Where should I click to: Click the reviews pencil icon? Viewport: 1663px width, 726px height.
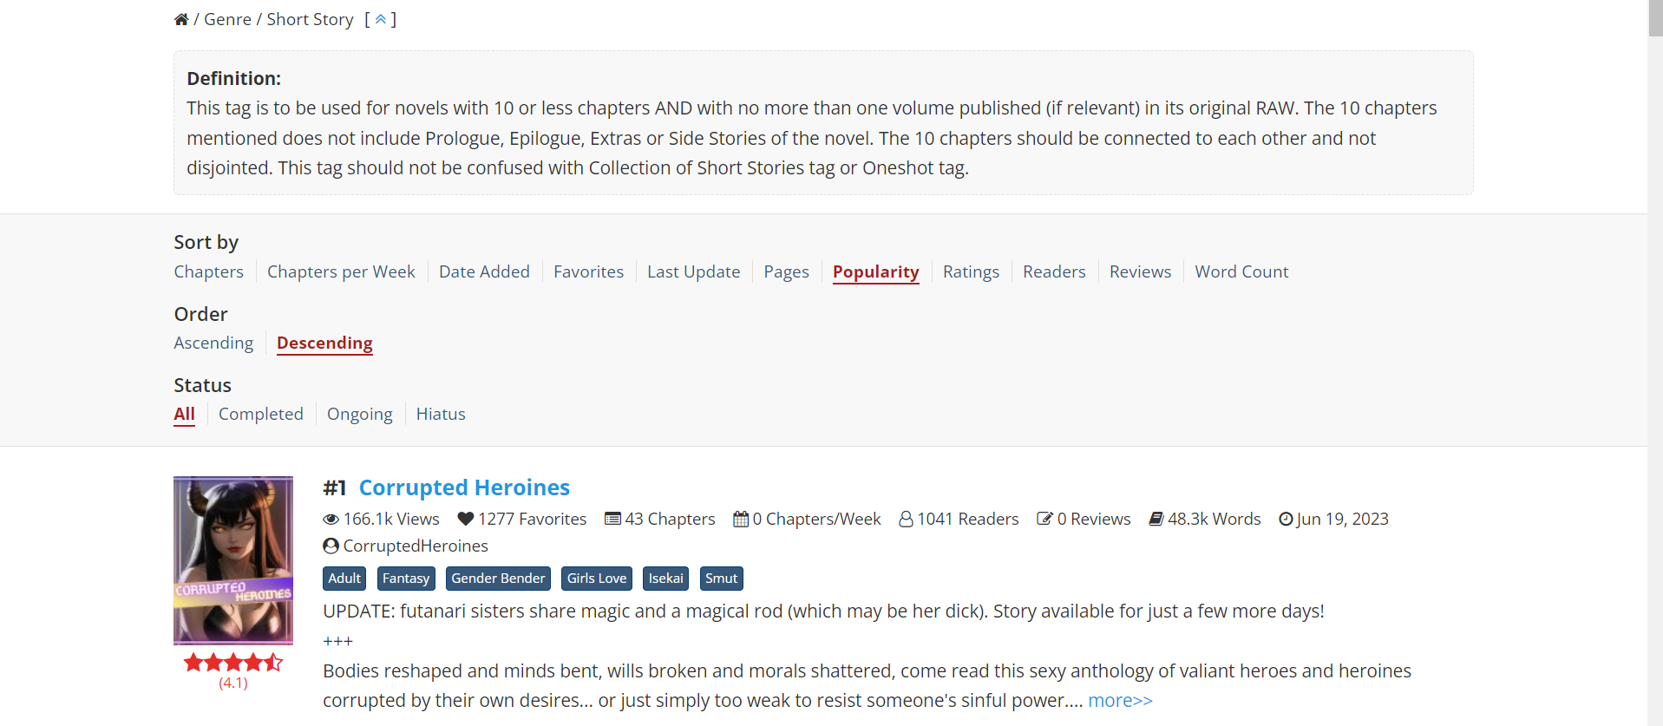pos(1044,519)
